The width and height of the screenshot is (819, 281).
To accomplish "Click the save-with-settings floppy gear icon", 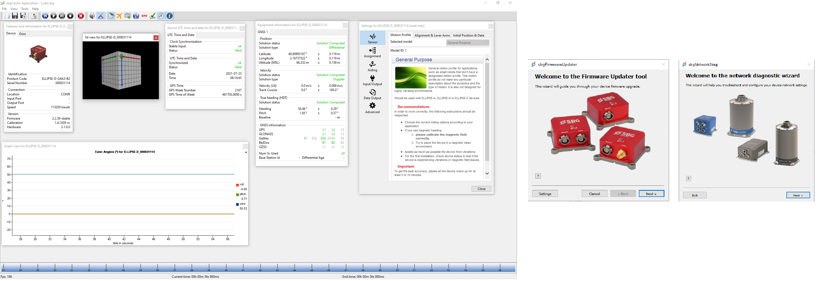I will pyautogui.click(x=23, y=16).
